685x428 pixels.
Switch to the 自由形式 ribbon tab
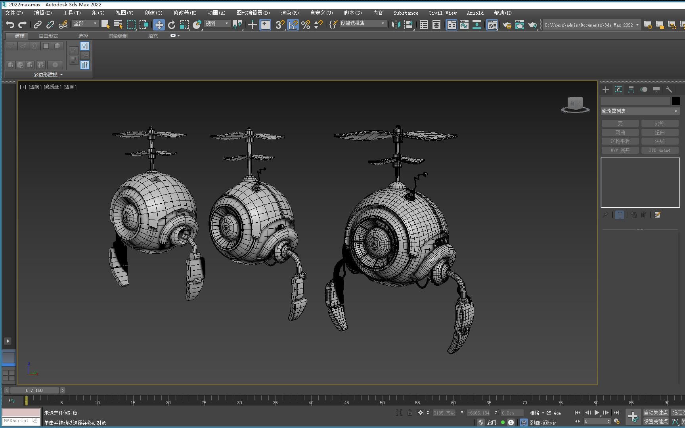coord(48,36)
